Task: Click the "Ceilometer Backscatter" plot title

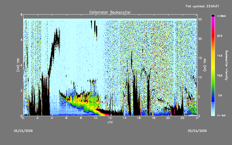Action: pos(110,12)
